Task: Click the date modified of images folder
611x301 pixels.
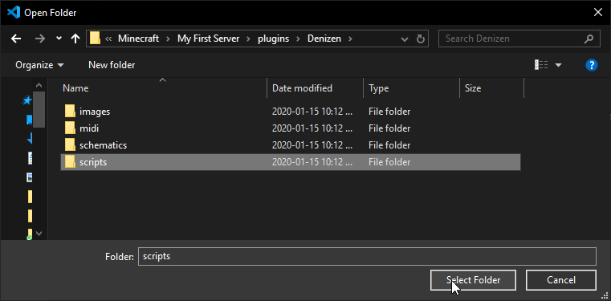Action: [x=312, y=112]
